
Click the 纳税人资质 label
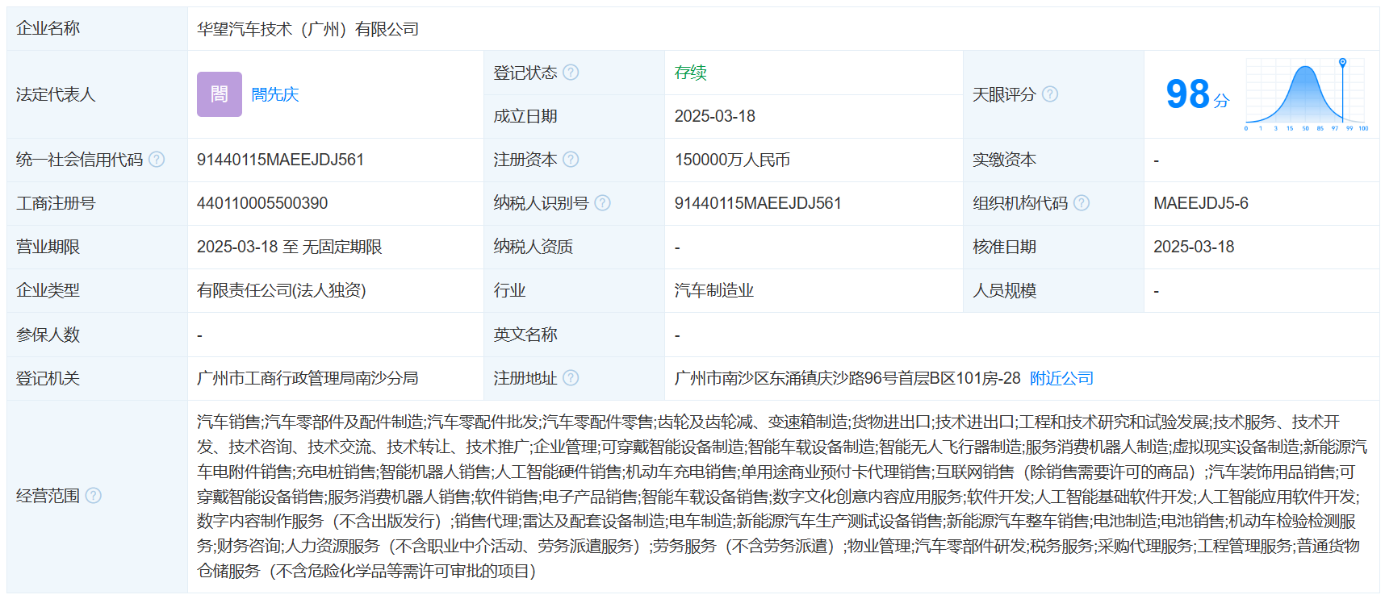click(x=533, y=247)
